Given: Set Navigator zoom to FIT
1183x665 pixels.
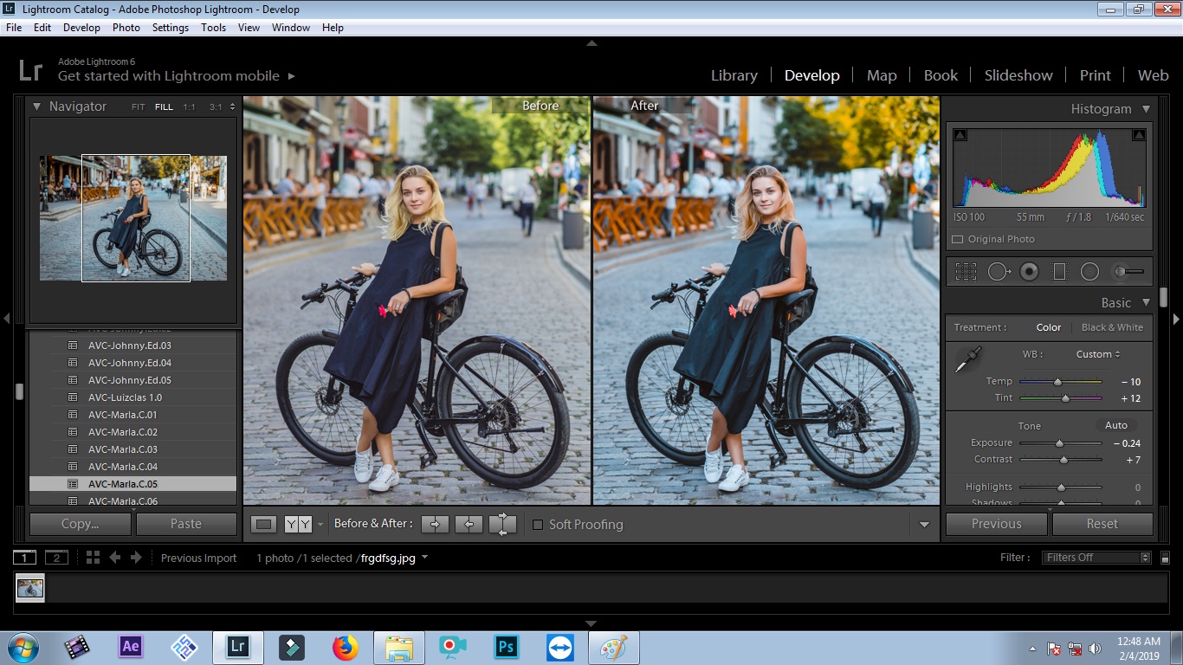Looking at the screenshot, I should point(139,107).
